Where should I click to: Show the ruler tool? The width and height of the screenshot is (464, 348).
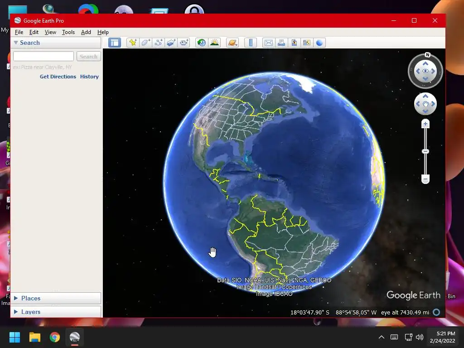pyautogui.click(x=251, y=43)
